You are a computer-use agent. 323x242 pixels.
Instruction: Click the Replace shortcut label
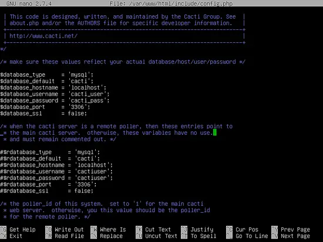pyautogui.click(x=111, y=236)
